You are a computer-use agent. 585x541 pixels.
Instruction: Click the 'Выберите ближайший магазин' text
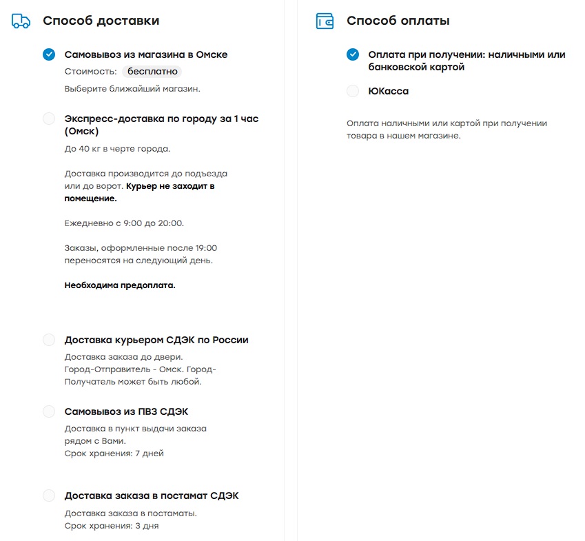[132, 89]
